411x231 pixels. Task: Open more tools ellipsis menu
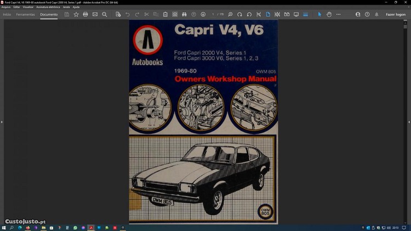(338, 14)
